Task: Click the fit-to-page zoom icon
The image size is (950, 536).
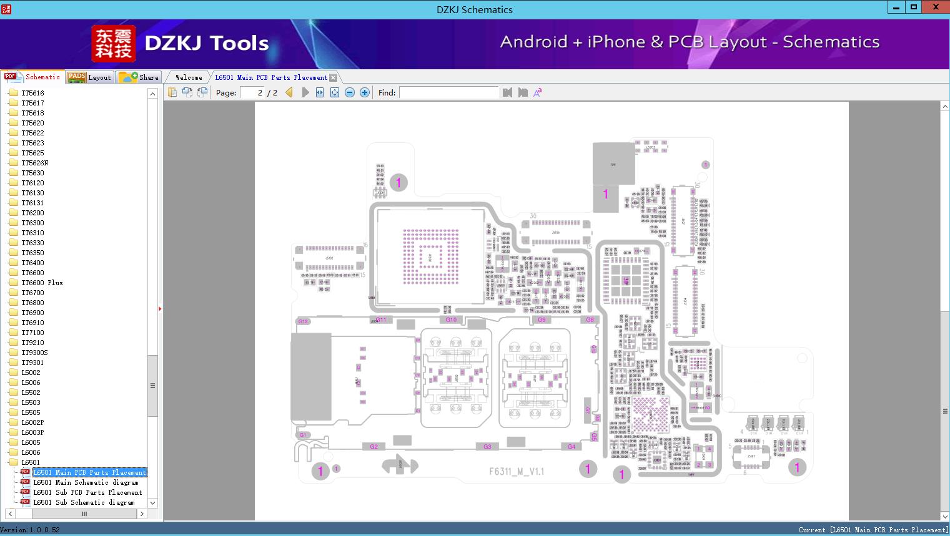Action: coord(335,92)
